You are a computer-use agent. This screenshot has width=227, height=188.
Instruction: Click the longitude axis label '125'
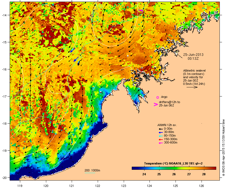tap(176, 186)
